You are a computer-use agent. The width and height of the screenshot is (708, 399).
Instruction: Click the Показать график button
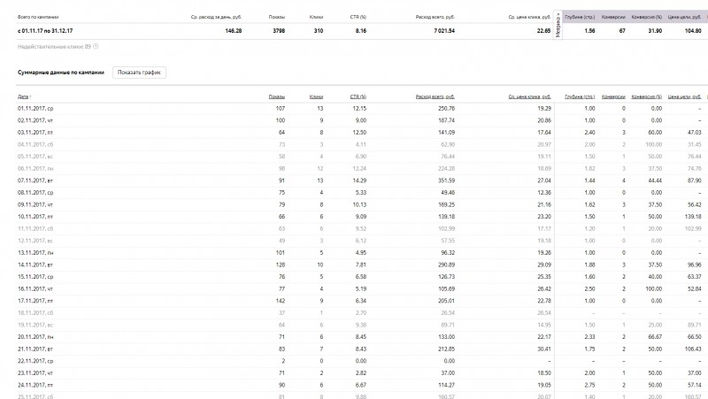[139, 73]
